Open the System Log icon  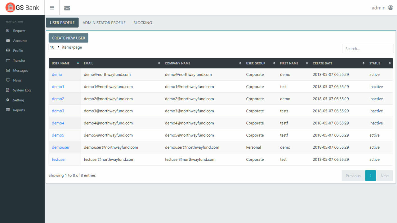click(x=7, y=90)
